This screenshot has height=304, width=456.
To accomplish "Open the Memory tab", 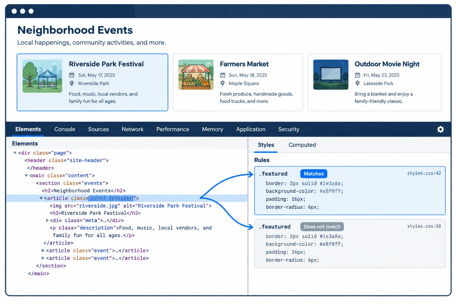I will click(x=213, y=129).
